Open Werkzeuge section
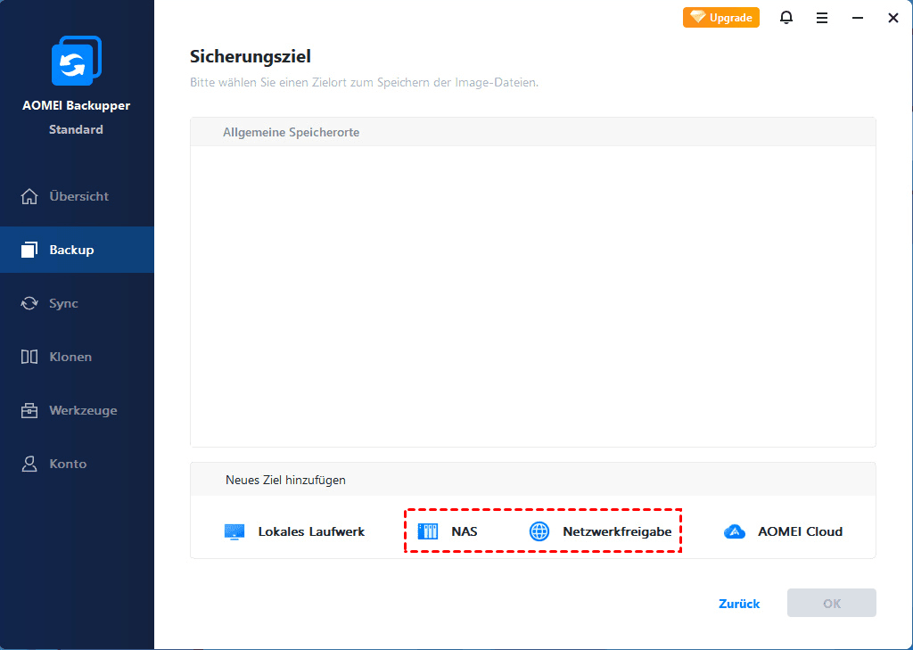The image size is (913, 650). (77, 410)
